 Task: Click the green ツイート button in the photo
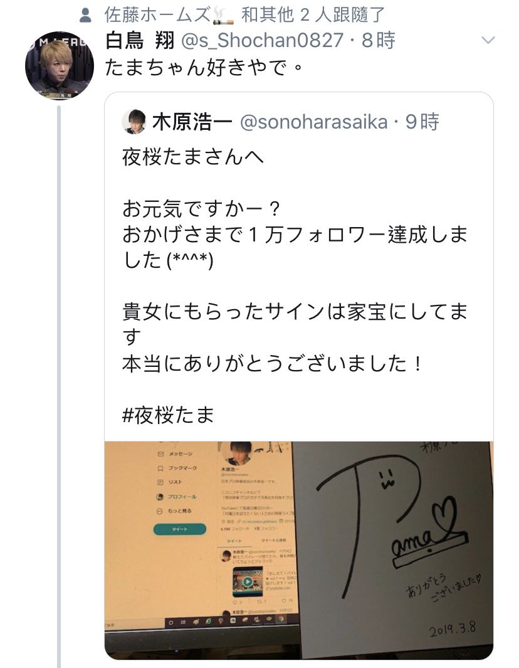[180, 529]
